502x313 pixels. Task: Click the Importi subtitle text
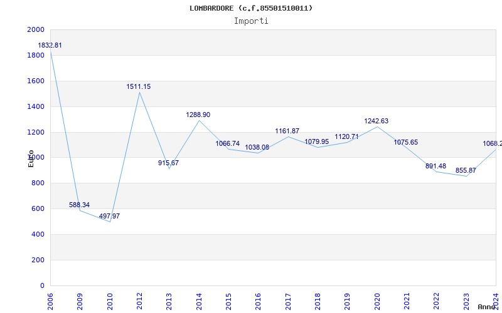(251, 21)
